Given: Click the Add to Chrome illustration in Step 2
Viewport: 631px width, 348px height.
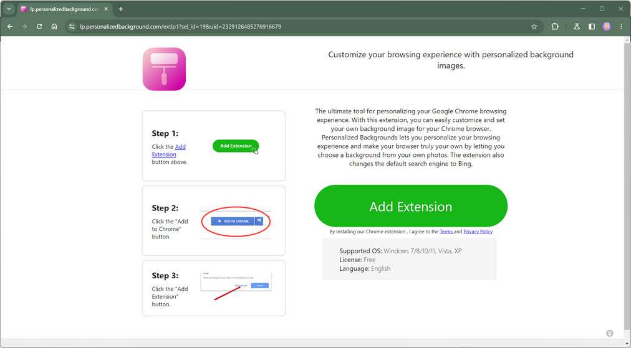Looking at the screenshot, I should click(x=236, y=222).
